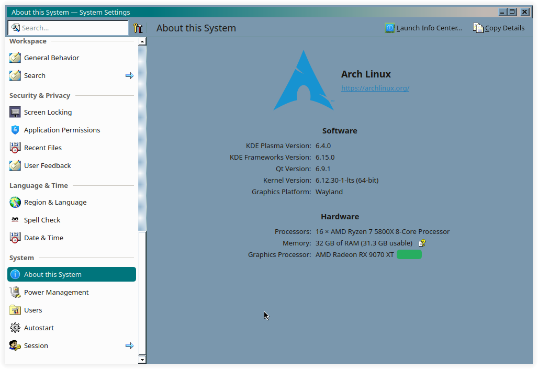Open General Behavior settings
Screen dimensions: 538x369
click(72, 58)
